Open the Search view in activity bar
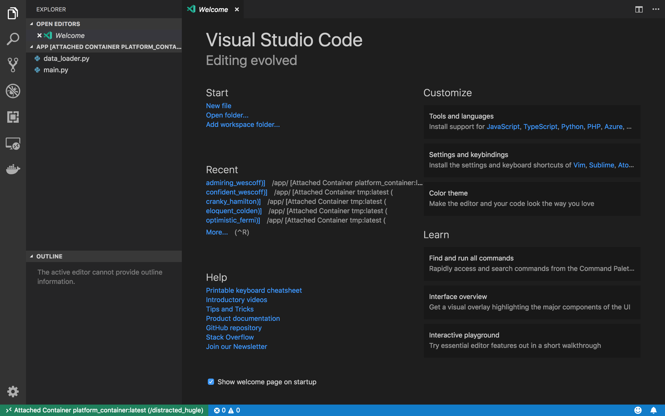The width and height of the screenshot is (665, 416). click(x=13, y=39)
